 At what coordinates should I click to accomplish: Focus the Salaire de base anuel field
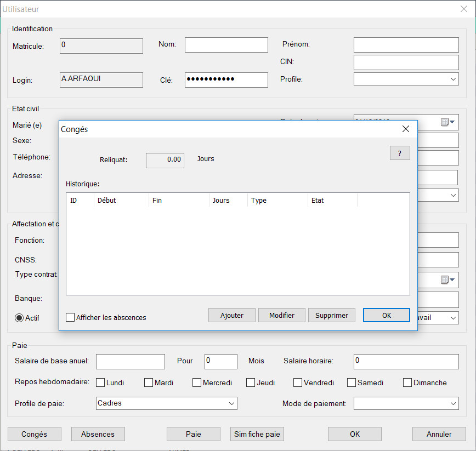click(x=131, y=362)
